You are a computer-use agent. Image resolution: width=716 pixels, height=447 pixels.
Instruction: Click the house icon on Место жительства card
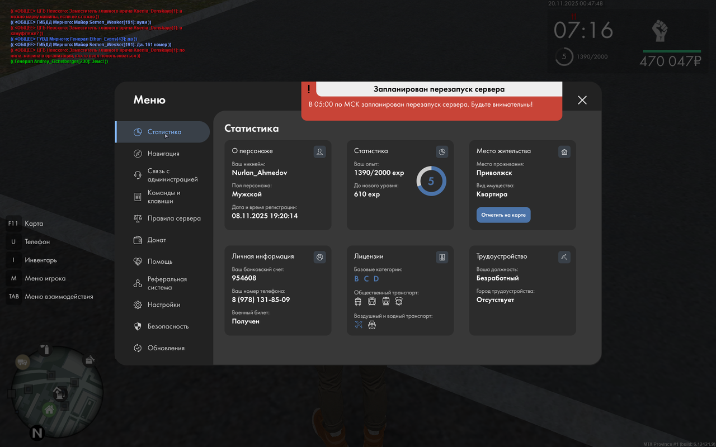point(564,151)
